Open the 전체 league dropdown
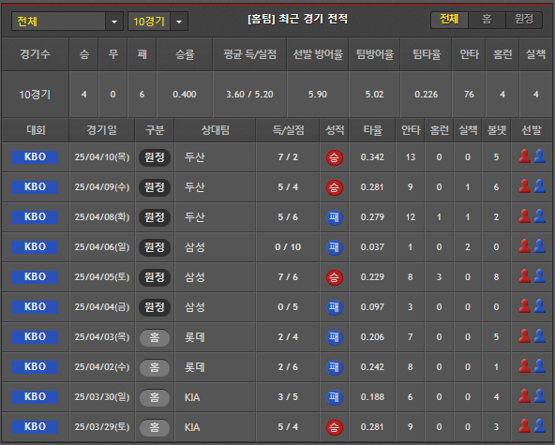The width and height of the screenshot is (555, 445). click(x=67, y=22)
